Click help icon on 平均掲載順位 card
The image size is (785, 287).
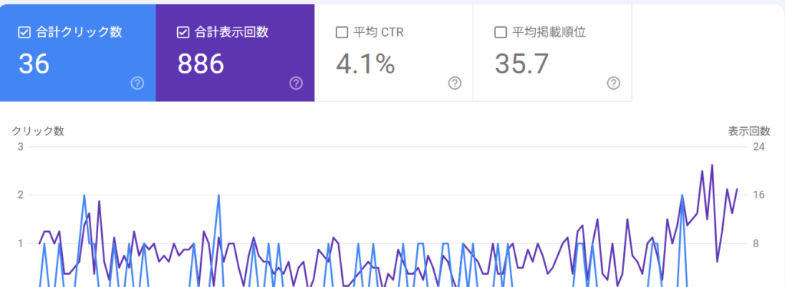tap(613, 83)
